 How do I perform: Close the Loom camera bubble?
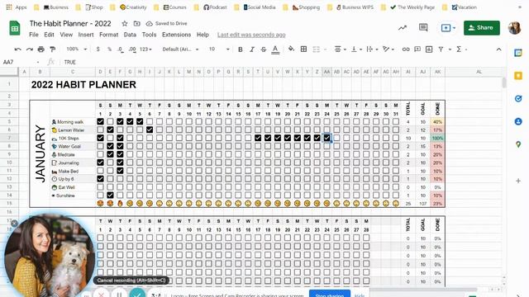[14, 223]
